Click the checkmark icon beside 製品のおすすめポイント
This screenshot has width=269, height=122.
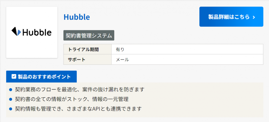tap(14, 77)
